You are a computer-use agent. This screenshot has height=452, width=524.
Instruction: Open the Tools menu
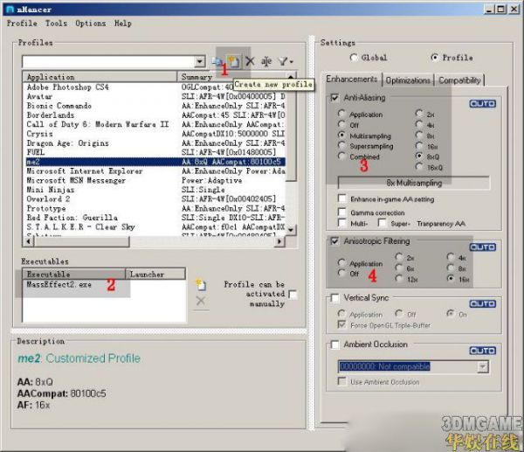[x=56, y=24]
